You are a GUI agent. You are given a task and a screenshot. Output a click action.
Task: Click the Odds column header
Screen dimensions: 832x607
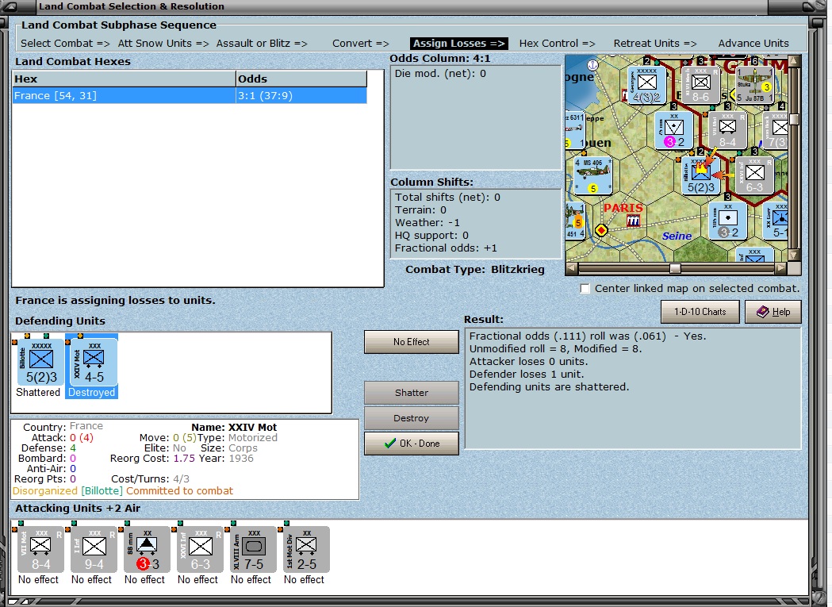click(301, 79)
